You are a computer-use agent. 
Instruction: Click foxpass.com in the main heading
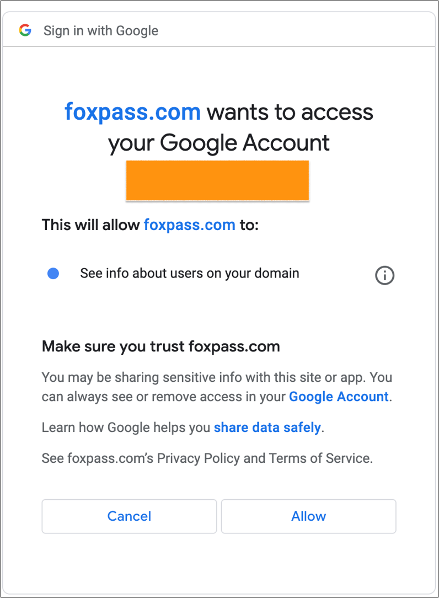click(132, 112)
